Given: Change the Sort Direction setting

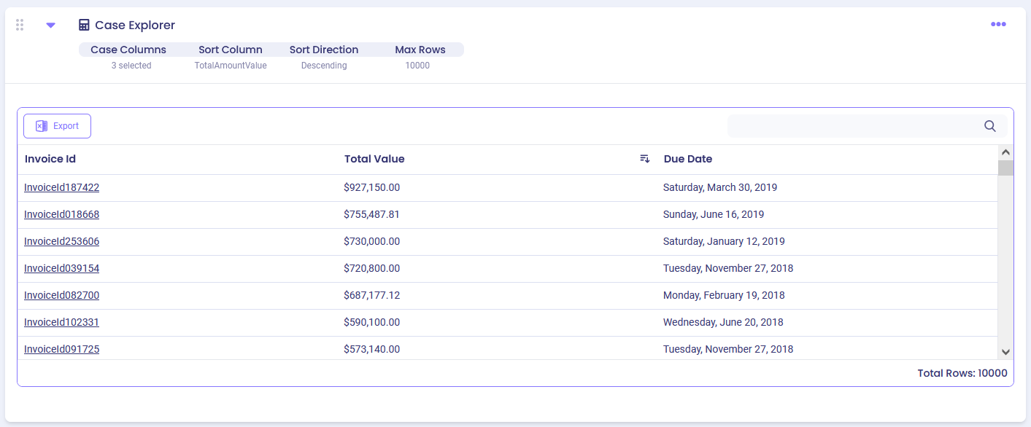Looking at the screenshot, I should coord(324,50).
